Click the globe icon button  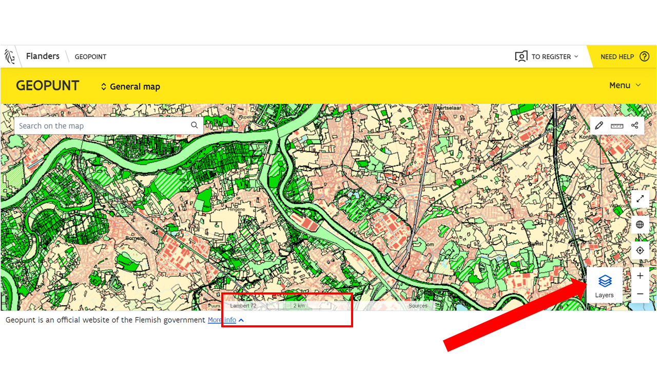point(640,225)
